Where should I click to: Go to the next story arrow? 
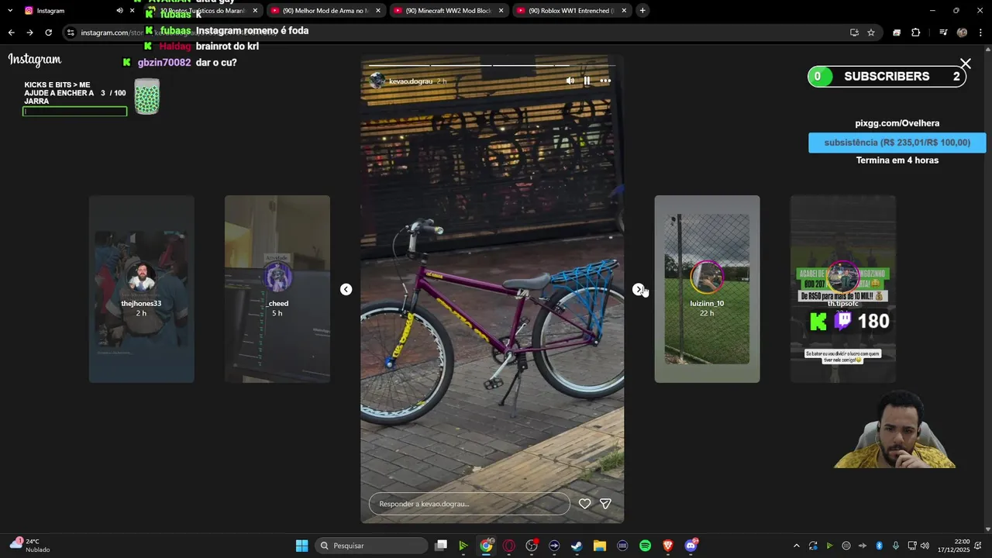coord(639,289)
